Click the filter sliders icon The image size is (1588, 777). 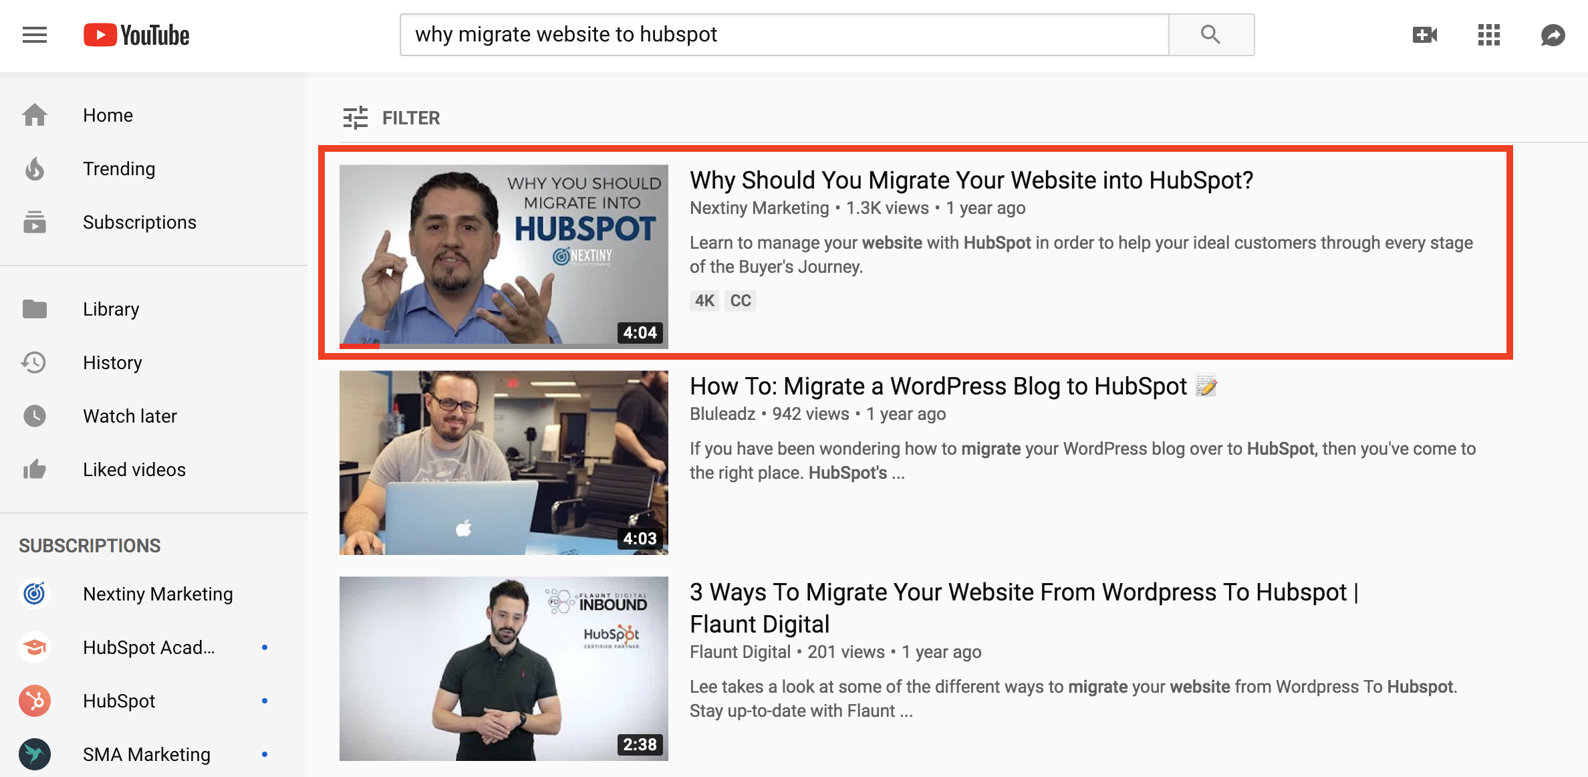[x=356, y=118]
